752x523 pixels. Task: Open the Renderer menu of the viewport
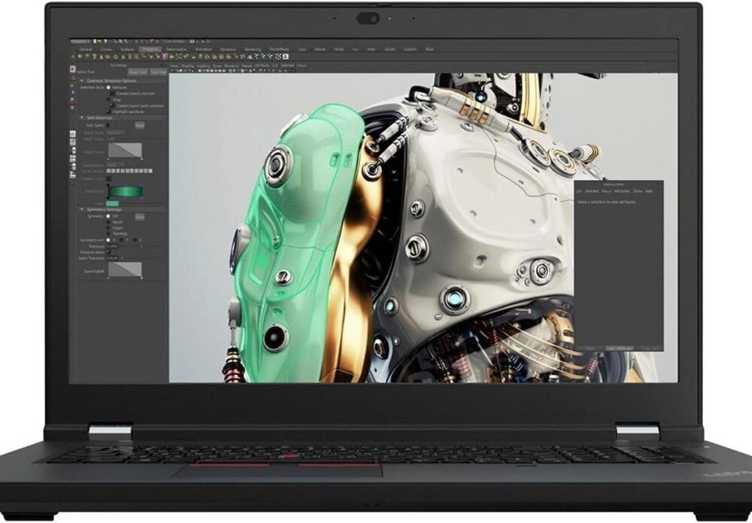[x=231, y=65]
